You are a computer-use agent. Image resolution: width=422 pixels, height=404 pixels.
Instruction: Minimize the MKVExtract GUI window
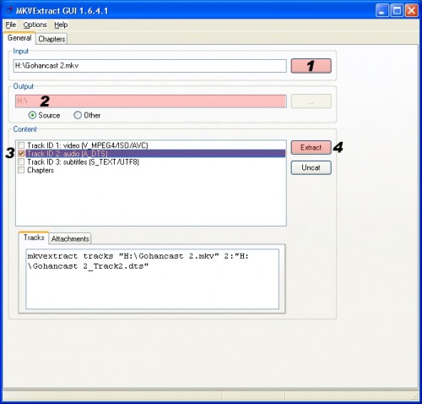[381, 11]
